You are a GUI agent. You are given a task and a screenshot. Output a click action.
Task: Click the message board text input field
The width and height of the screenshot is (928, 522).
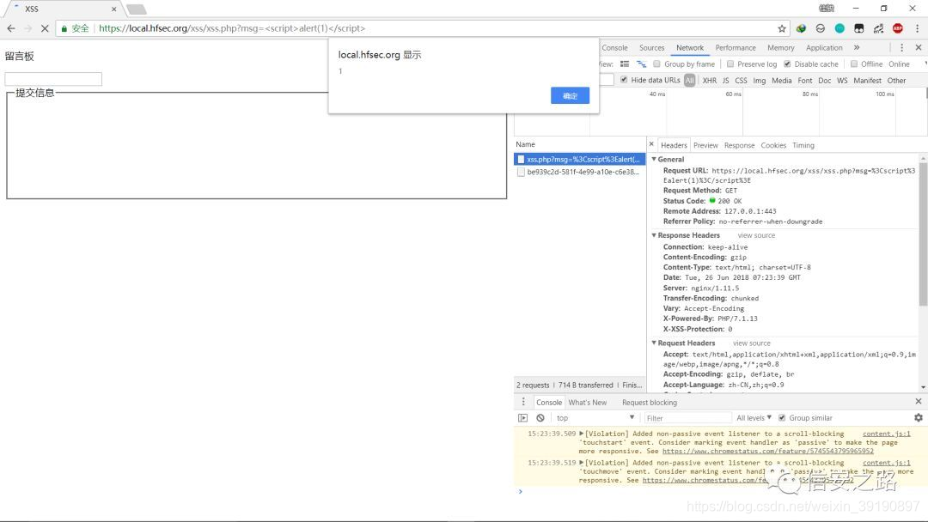[x=53, y=79]
